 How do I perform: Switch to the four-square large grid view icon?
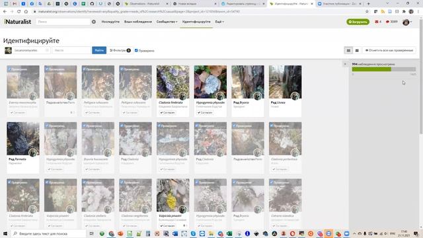[357, 50]
